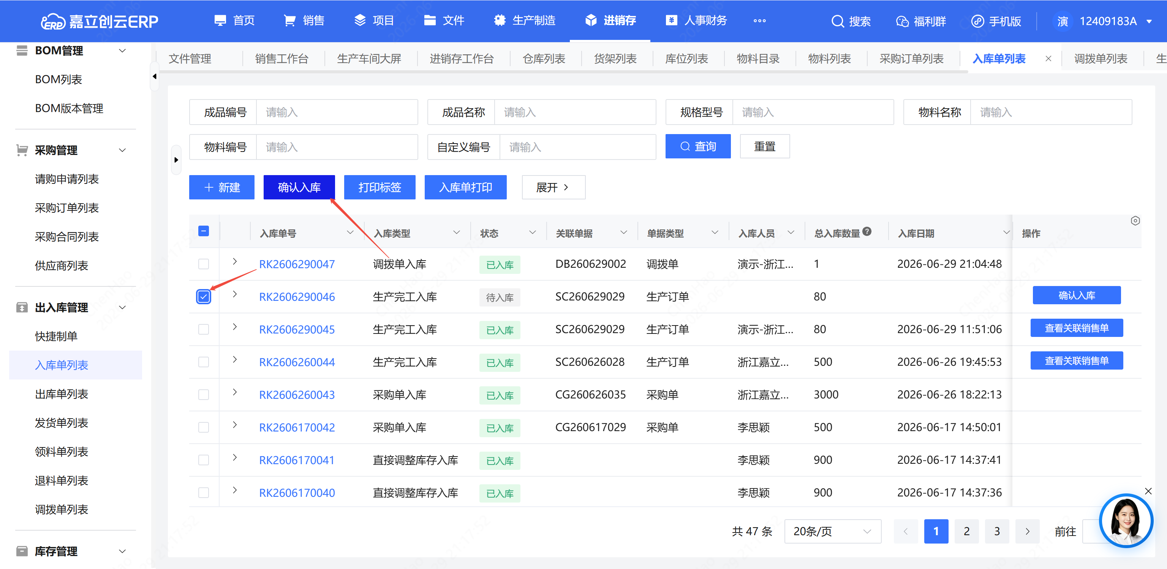
Task: Switch to the 采购订单列表 tab
Action: point(911,59)
